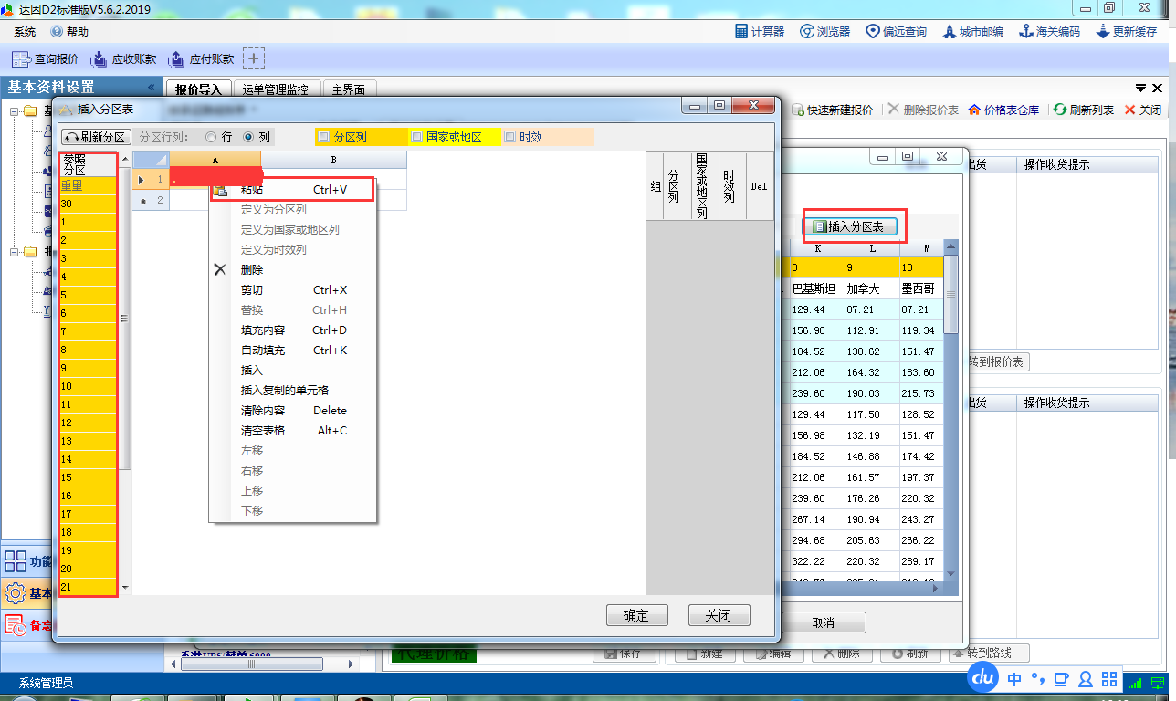Open 应收账款 receivables
The height and width of the screenshot is (701, 1176).
[x=124, y=59]
